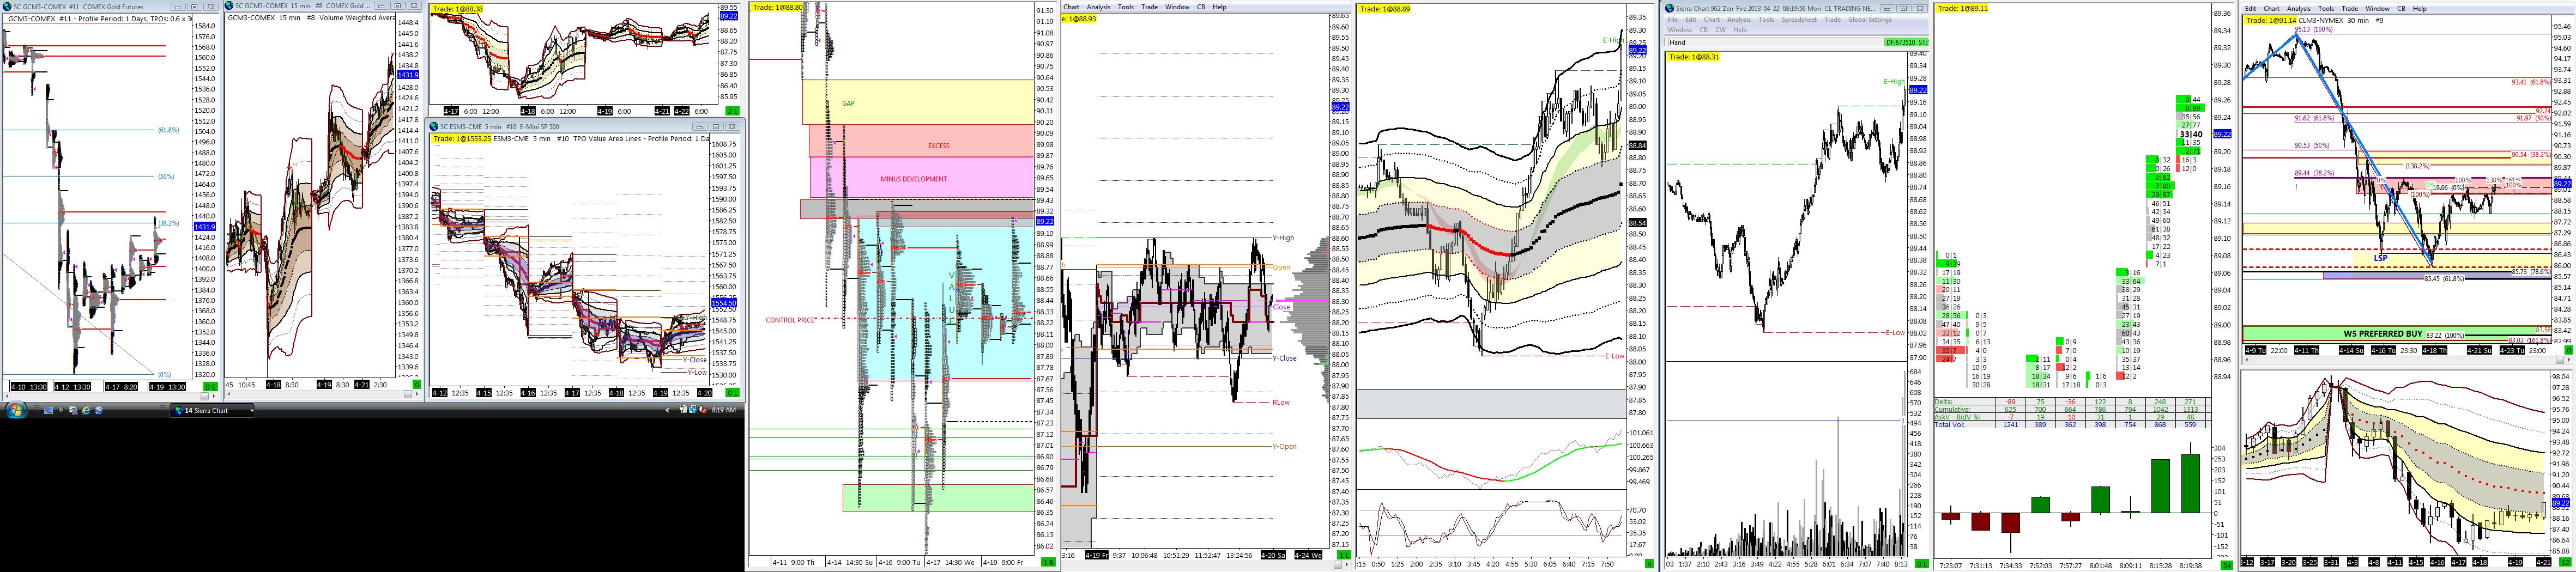Click the yellow GAP zone label
This screenshot has height=572, width=2576.
(848, 103)
